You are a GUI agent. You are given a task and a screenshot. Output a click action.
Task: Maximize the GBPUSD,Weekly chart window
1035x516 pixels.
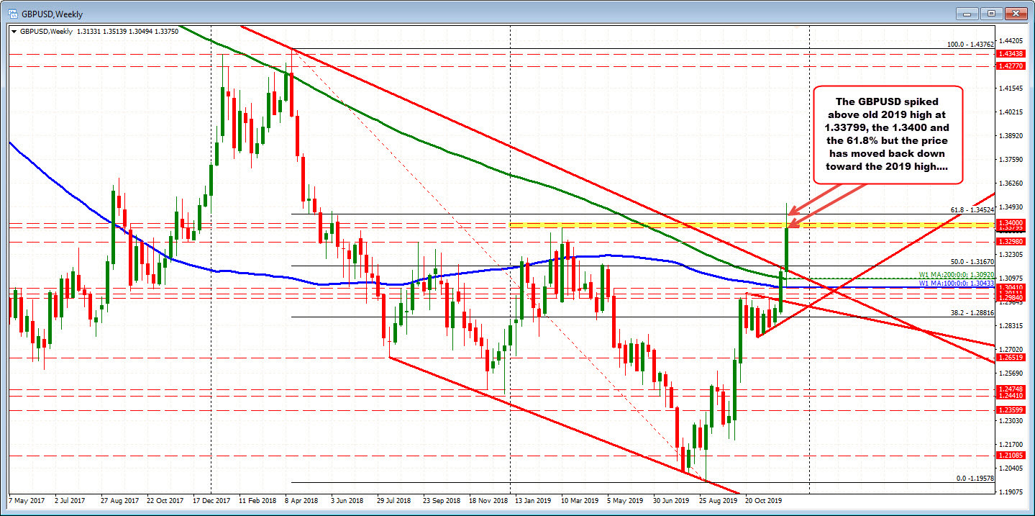coord(993,13)
